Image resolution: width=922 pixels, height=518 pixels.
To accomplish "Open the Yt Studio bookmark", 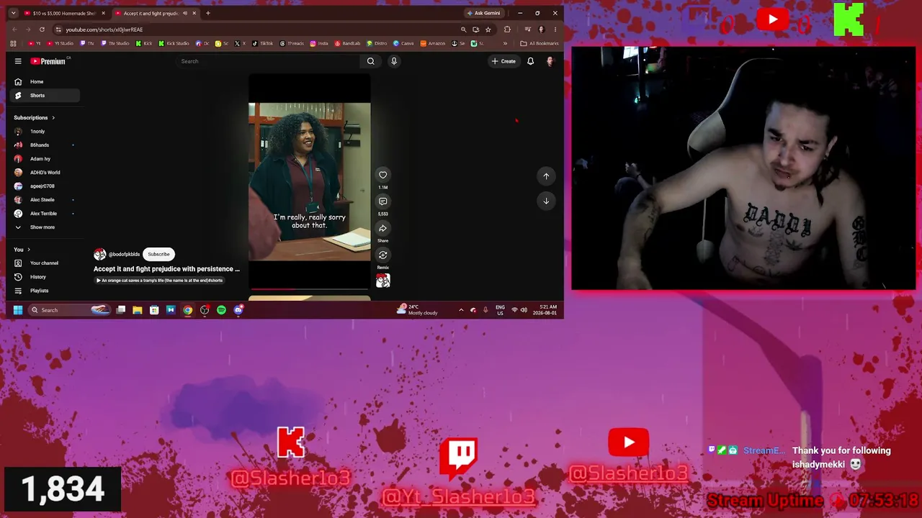I will tap(60, 43).
